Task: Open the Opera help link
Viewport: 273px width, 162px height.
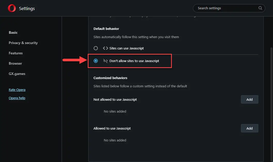Action: click(17, 98)
